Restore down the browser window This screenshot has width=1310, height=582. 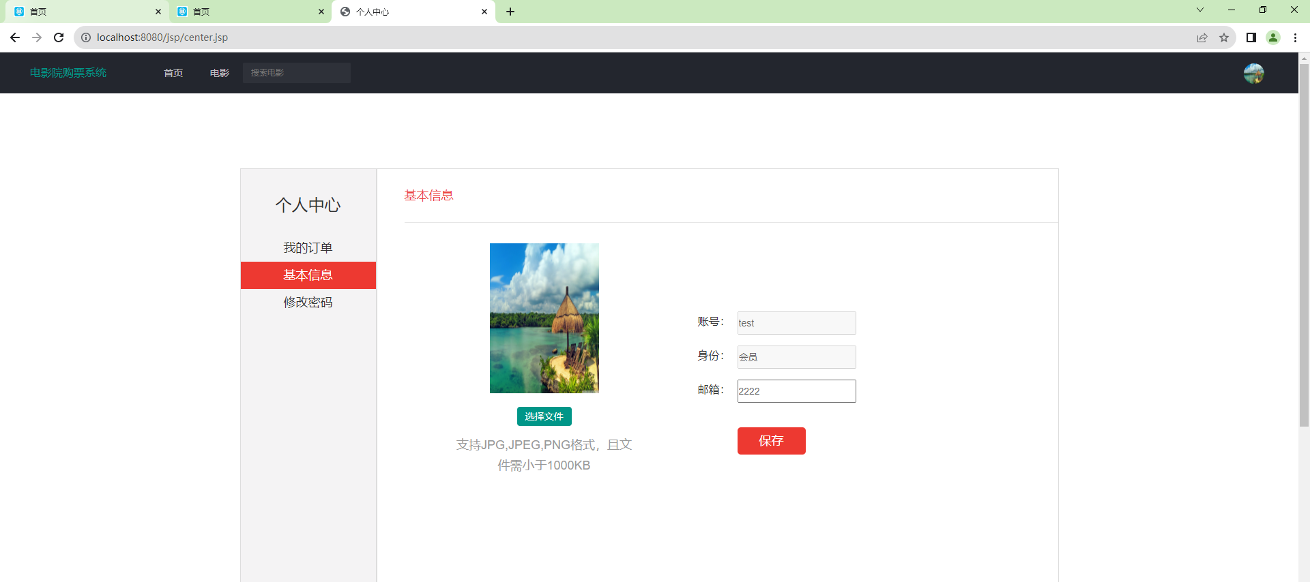1263,10
